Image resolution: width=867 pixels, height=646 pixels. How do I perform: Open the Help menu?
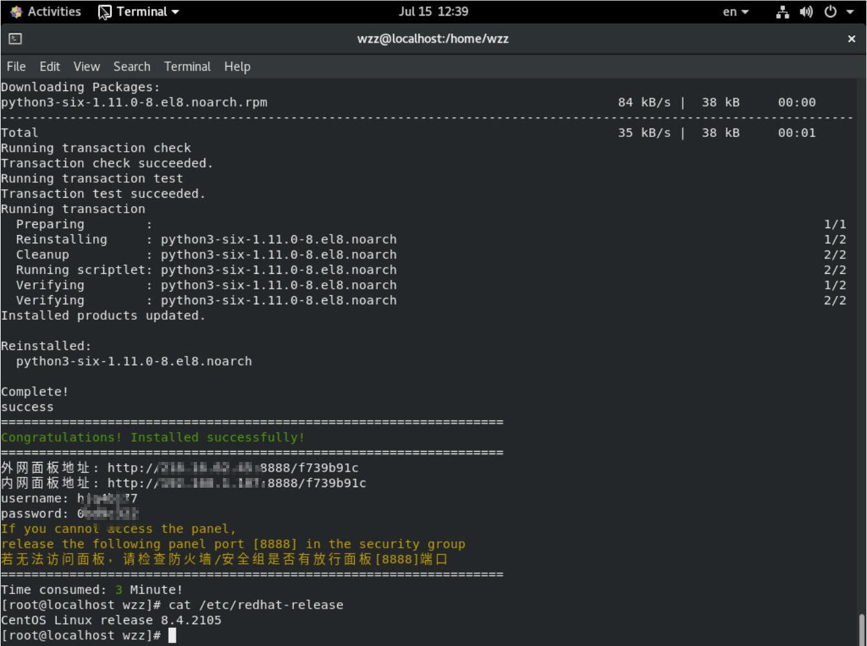point(237,67)
